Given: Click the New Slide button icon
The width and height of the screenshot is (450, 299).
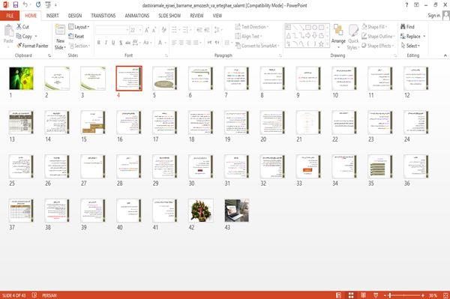Looking at the screenshot, I should [60, 30].
